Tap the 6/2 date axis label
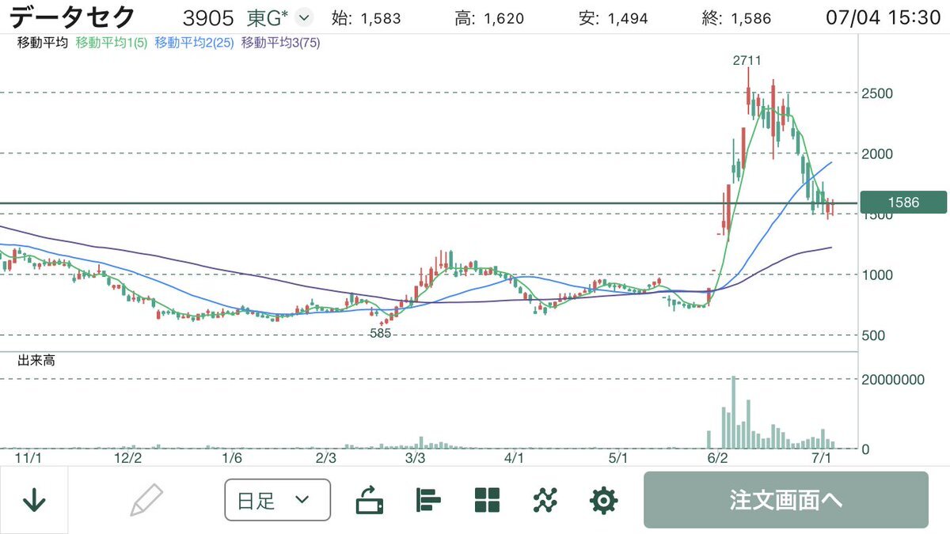 (717, 458)
